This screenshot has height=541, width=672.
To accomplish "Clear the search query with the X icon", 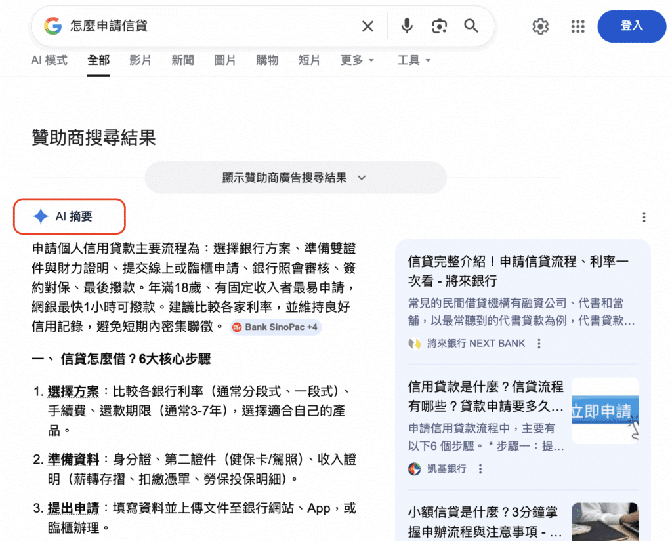I will [367, 26].
